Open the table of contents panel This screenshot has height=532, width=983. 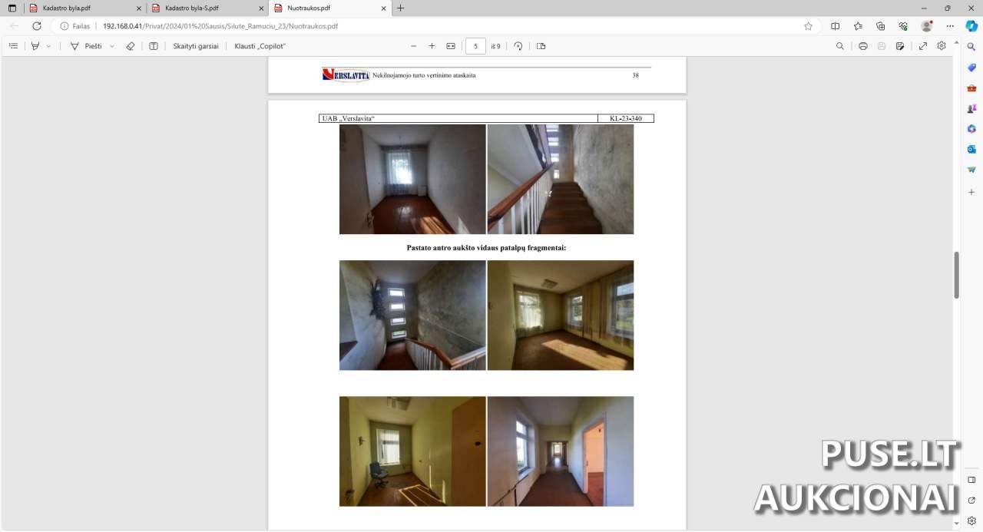(x=13, y=46)
